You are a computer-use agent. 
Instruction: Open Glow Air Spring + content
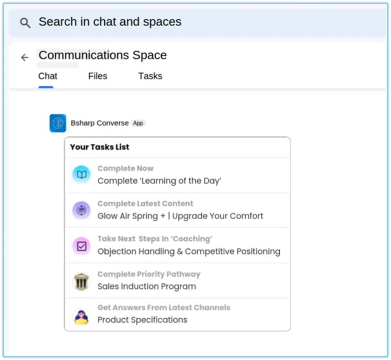click(180, 216)
